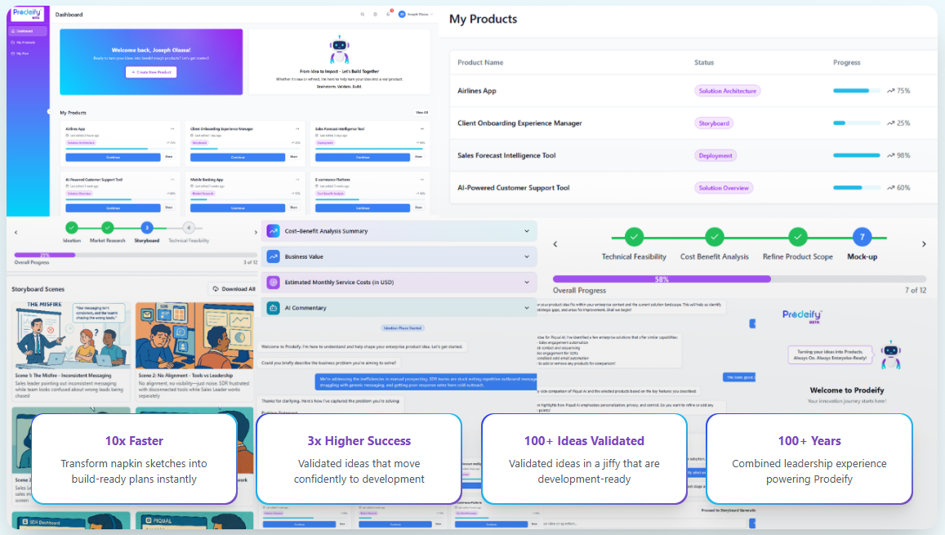Screen dimensions: 945x535
Task: Click the 3x Higher Success card
Action: click(x=359, y=459)
